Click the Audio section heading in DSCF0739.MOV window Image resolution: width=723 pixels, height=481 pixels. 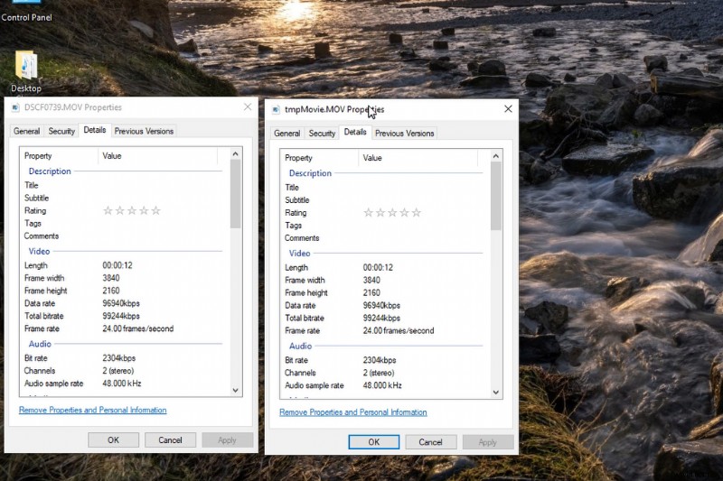pyautogui.click(x=40, y=344)
